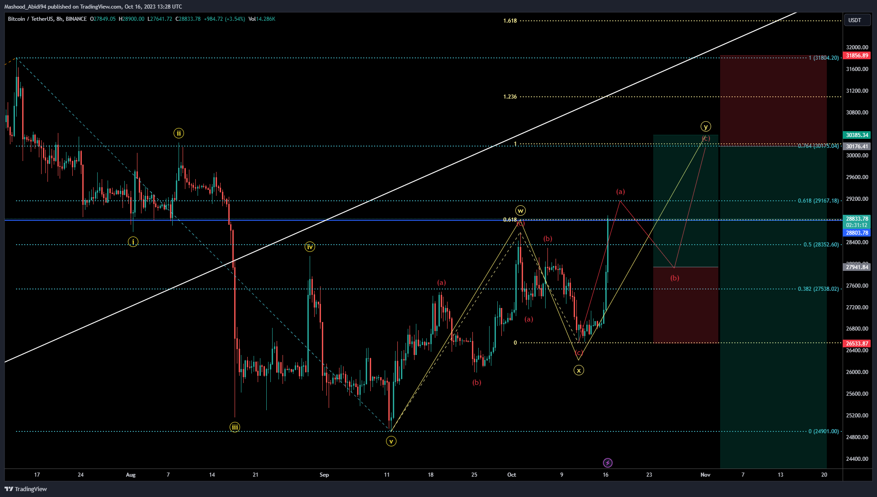Click the yellow 0 Fibonacci label near 26533
This screenshot has width=877, height=497.
[x=515, y=343]
